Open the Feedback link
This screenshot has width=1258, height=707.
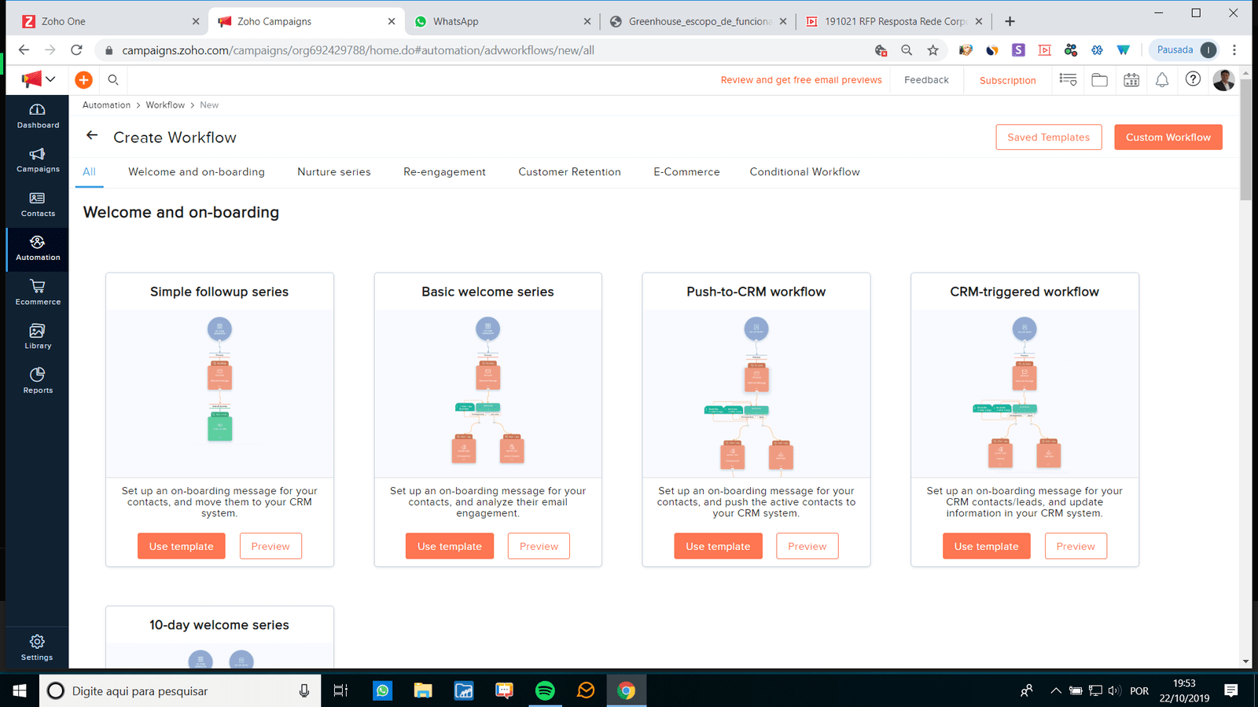(926, 80)
